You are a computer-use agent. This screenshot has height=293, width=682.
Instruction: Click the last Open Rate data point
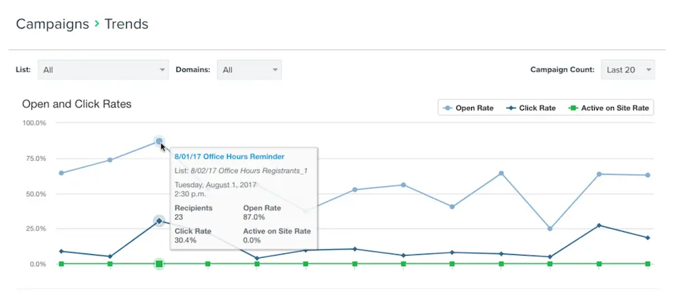click(648, 175)
